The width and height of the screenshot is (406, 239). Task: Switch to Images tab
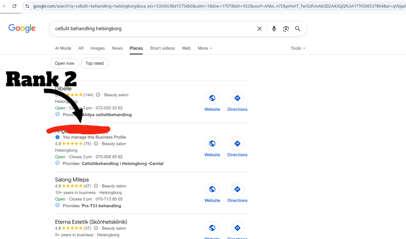tap(98, 48)
